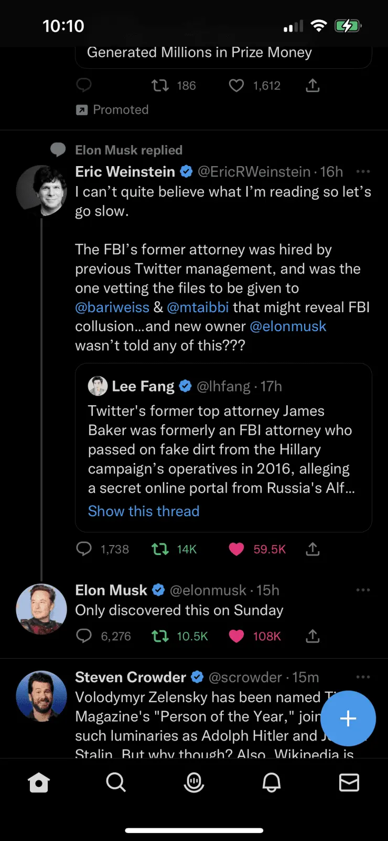Click Show this thread link
The image size is (388, 841).
click(144, 511)
